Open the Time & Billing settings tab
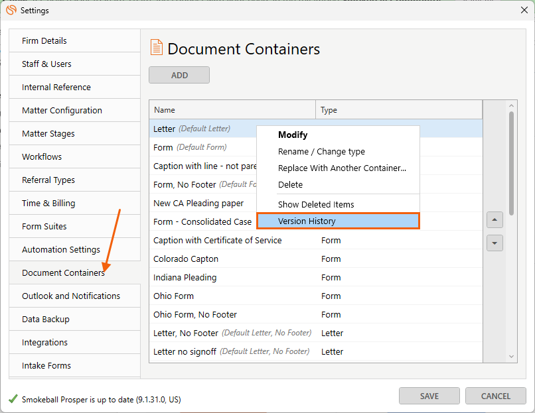Image resolution: width=535 pixels, height=413 pixels. coord(75,203)
